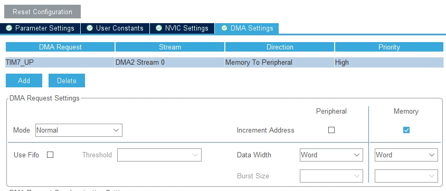The height and width of the screenshot is (191, 446).
Task: Click the Priority column header
Action: click(x=389, y=47)
